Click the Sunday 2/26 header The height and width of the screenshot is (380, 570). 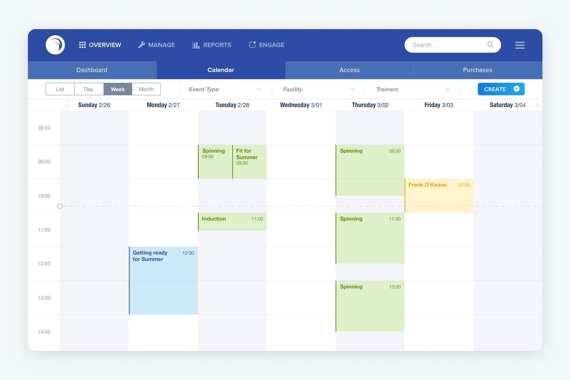pos(94,105)
